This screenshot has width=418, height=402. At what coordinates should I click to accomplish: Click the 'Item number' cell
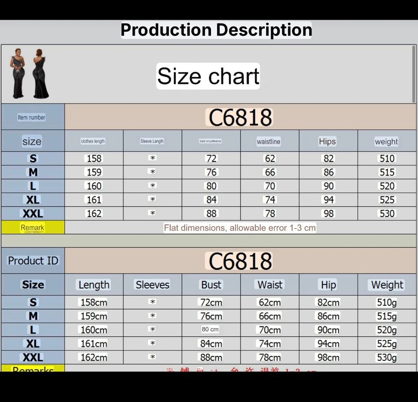point(32,117)
